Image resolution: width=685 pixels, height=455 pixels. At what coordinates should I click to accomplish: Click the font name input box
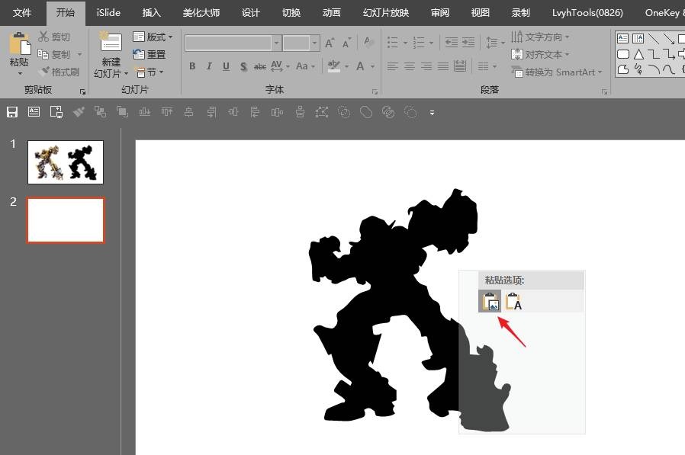[229, 43]
